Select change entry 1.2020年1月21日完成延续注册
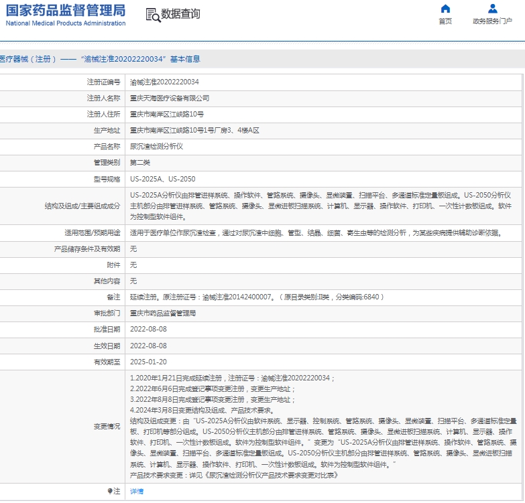Viewport: 525px width, 503px height. tap(232, 378)
